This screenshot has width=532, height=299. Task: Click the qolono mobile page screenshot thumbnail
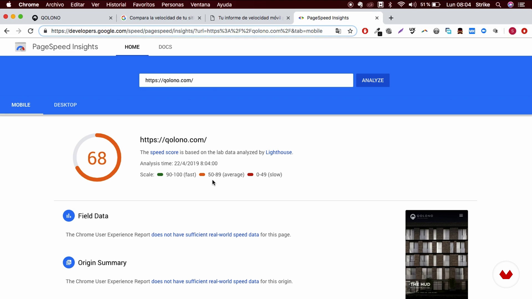pos(437,254)
